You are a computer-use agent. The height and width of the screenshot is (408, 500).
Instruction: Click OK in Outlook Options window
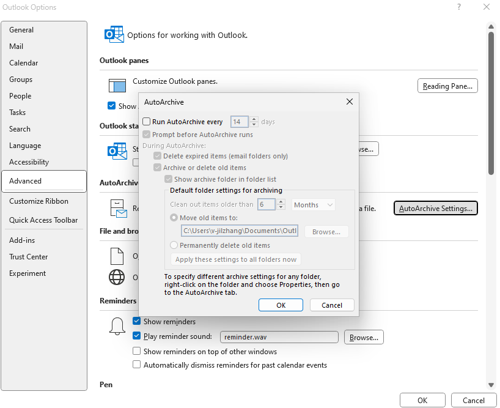point(422,400)
